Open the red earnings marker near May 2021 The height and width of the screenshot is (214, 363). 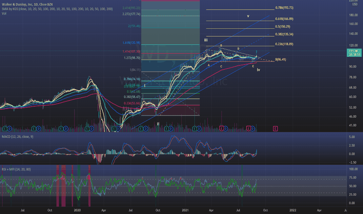point(221,129)
